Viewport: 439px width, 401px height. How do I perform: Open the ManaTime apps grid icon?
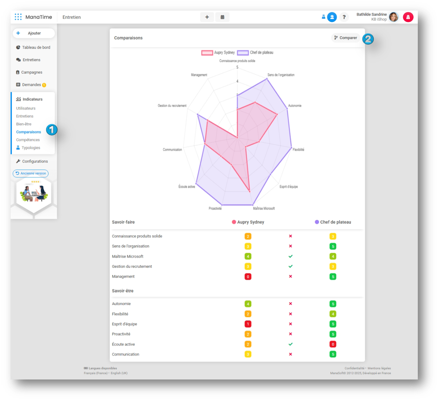click(x=18, y=17)
